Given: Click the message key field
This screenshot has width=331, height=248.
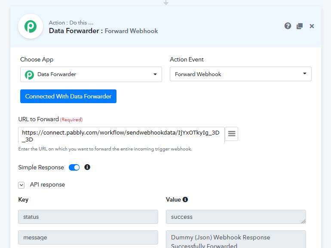Looking at the screenshot, I should click(88, 237).
